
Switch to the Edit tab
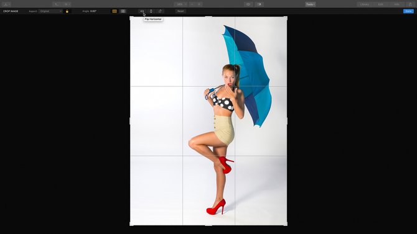380,4
